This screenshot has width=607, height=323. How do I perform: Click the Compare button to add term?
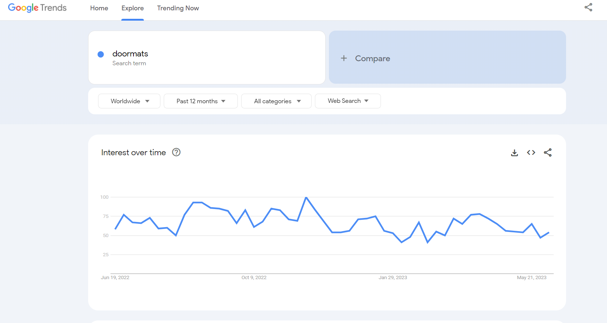[x=447, y=57]
